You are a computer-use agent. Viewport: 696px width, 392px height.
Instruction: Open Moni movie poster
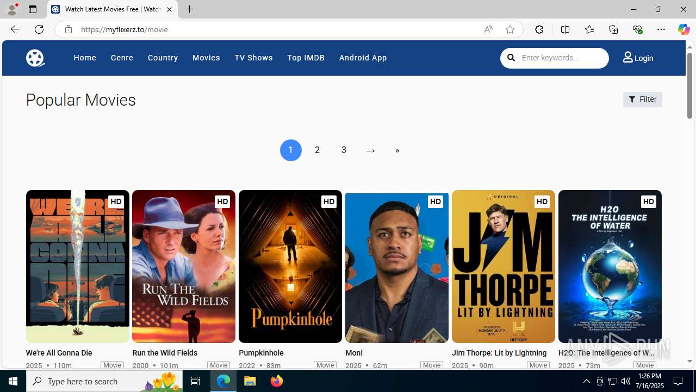(397, 266)
